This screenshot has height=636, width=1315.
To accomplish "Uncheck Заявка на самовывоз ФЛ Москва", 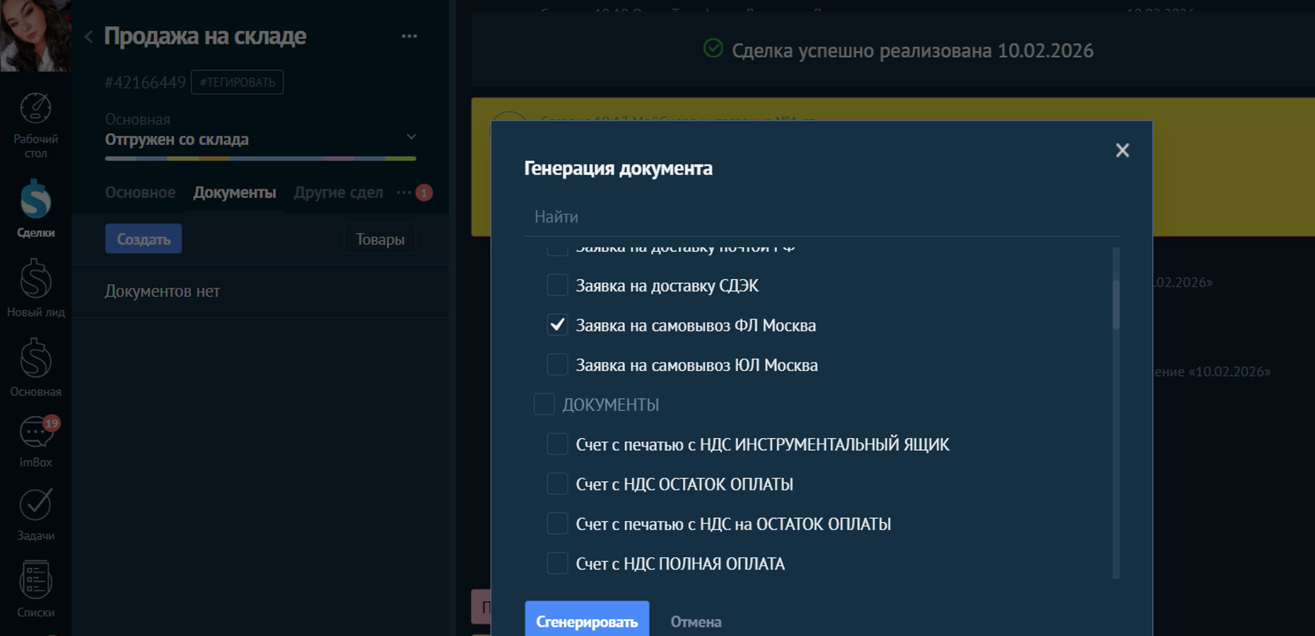I will 557,325.
